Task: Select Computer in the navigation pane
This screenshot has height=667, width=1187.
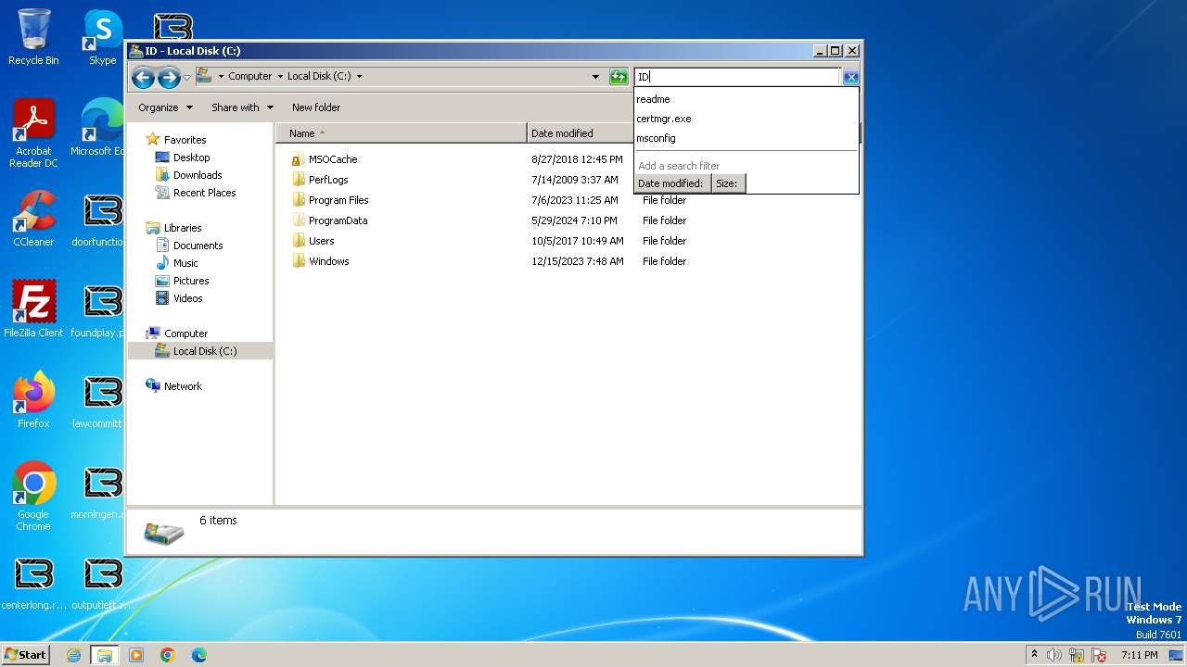Action: click(185, 333)
